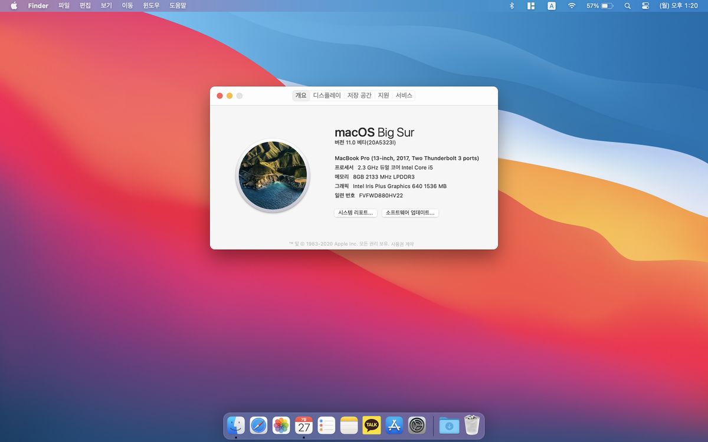The height and width of the screenshot is (442, 708).
Task: Open Finder from the Dock
Action: coord(236,425)
